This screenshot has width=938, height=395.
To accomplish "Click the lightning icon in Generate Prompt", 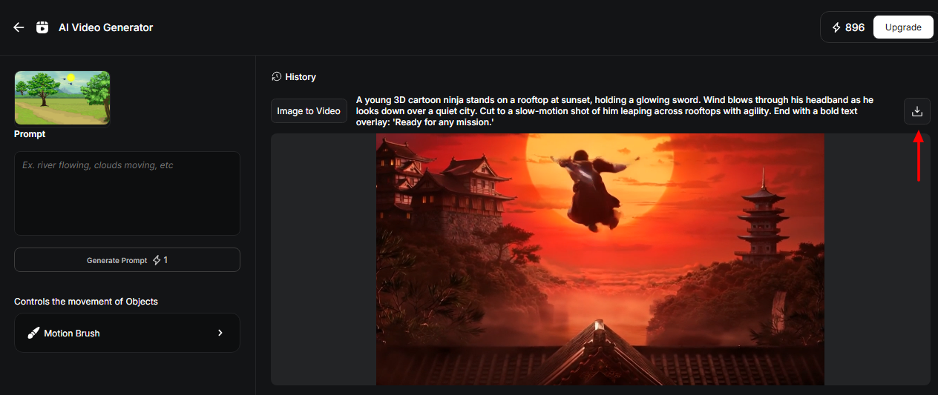I will [156, 260].
